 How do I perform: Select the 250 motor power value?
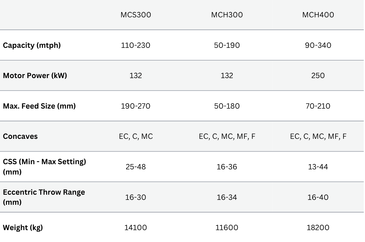click(318, 75)
